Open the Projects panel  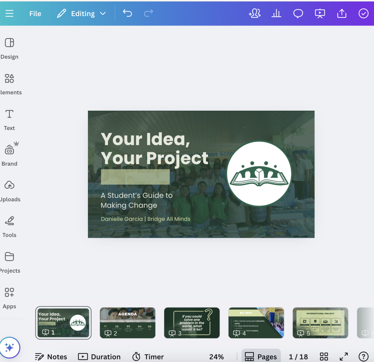click(x=10, y=263)
